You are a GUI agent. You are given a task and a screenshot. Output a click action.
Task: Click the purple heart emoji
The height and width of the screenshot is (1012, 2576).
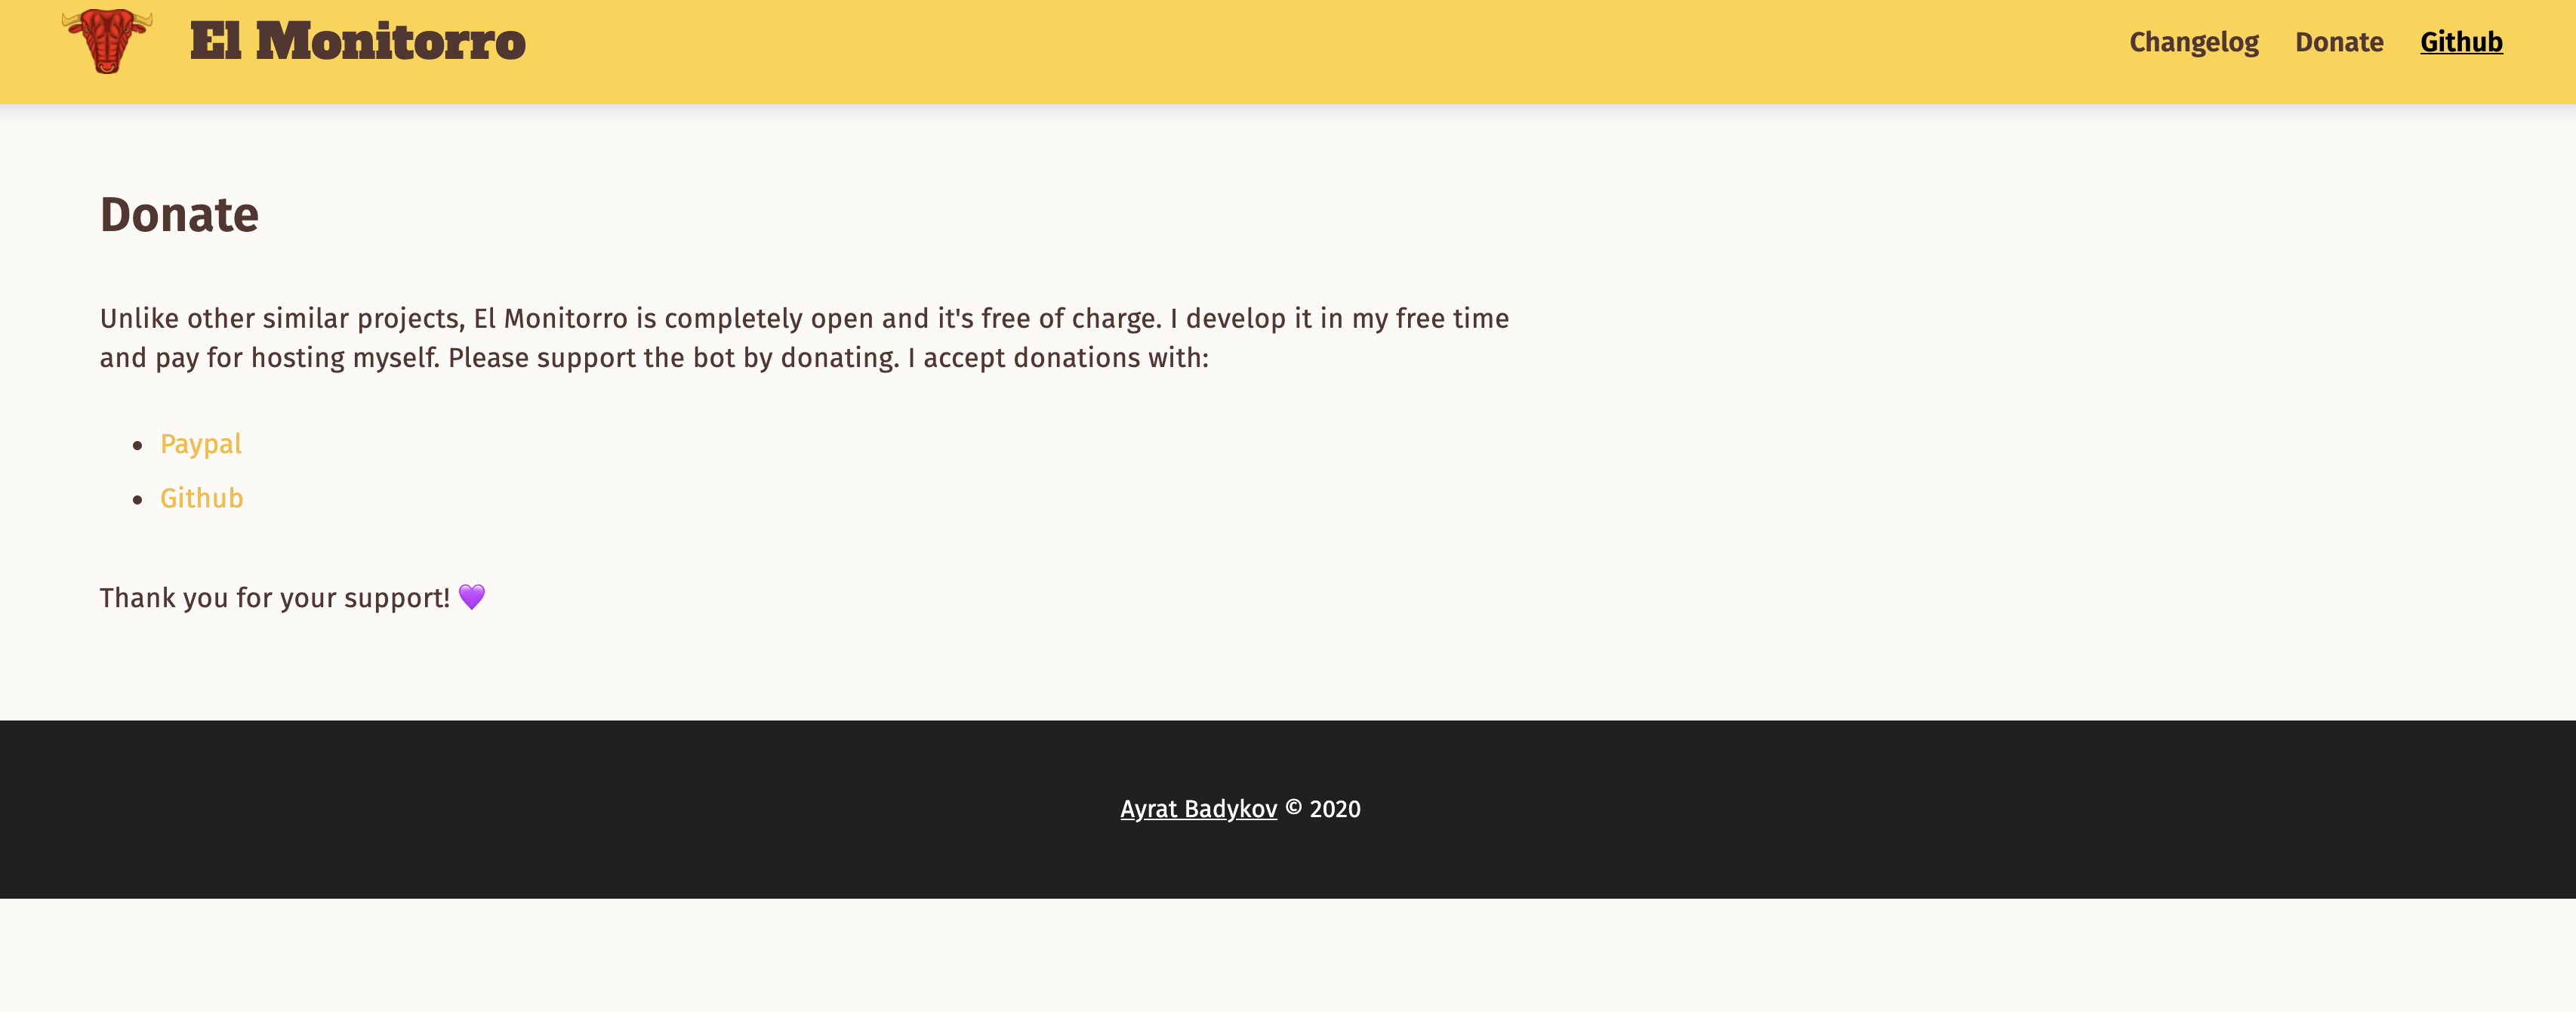coord(472,597)
